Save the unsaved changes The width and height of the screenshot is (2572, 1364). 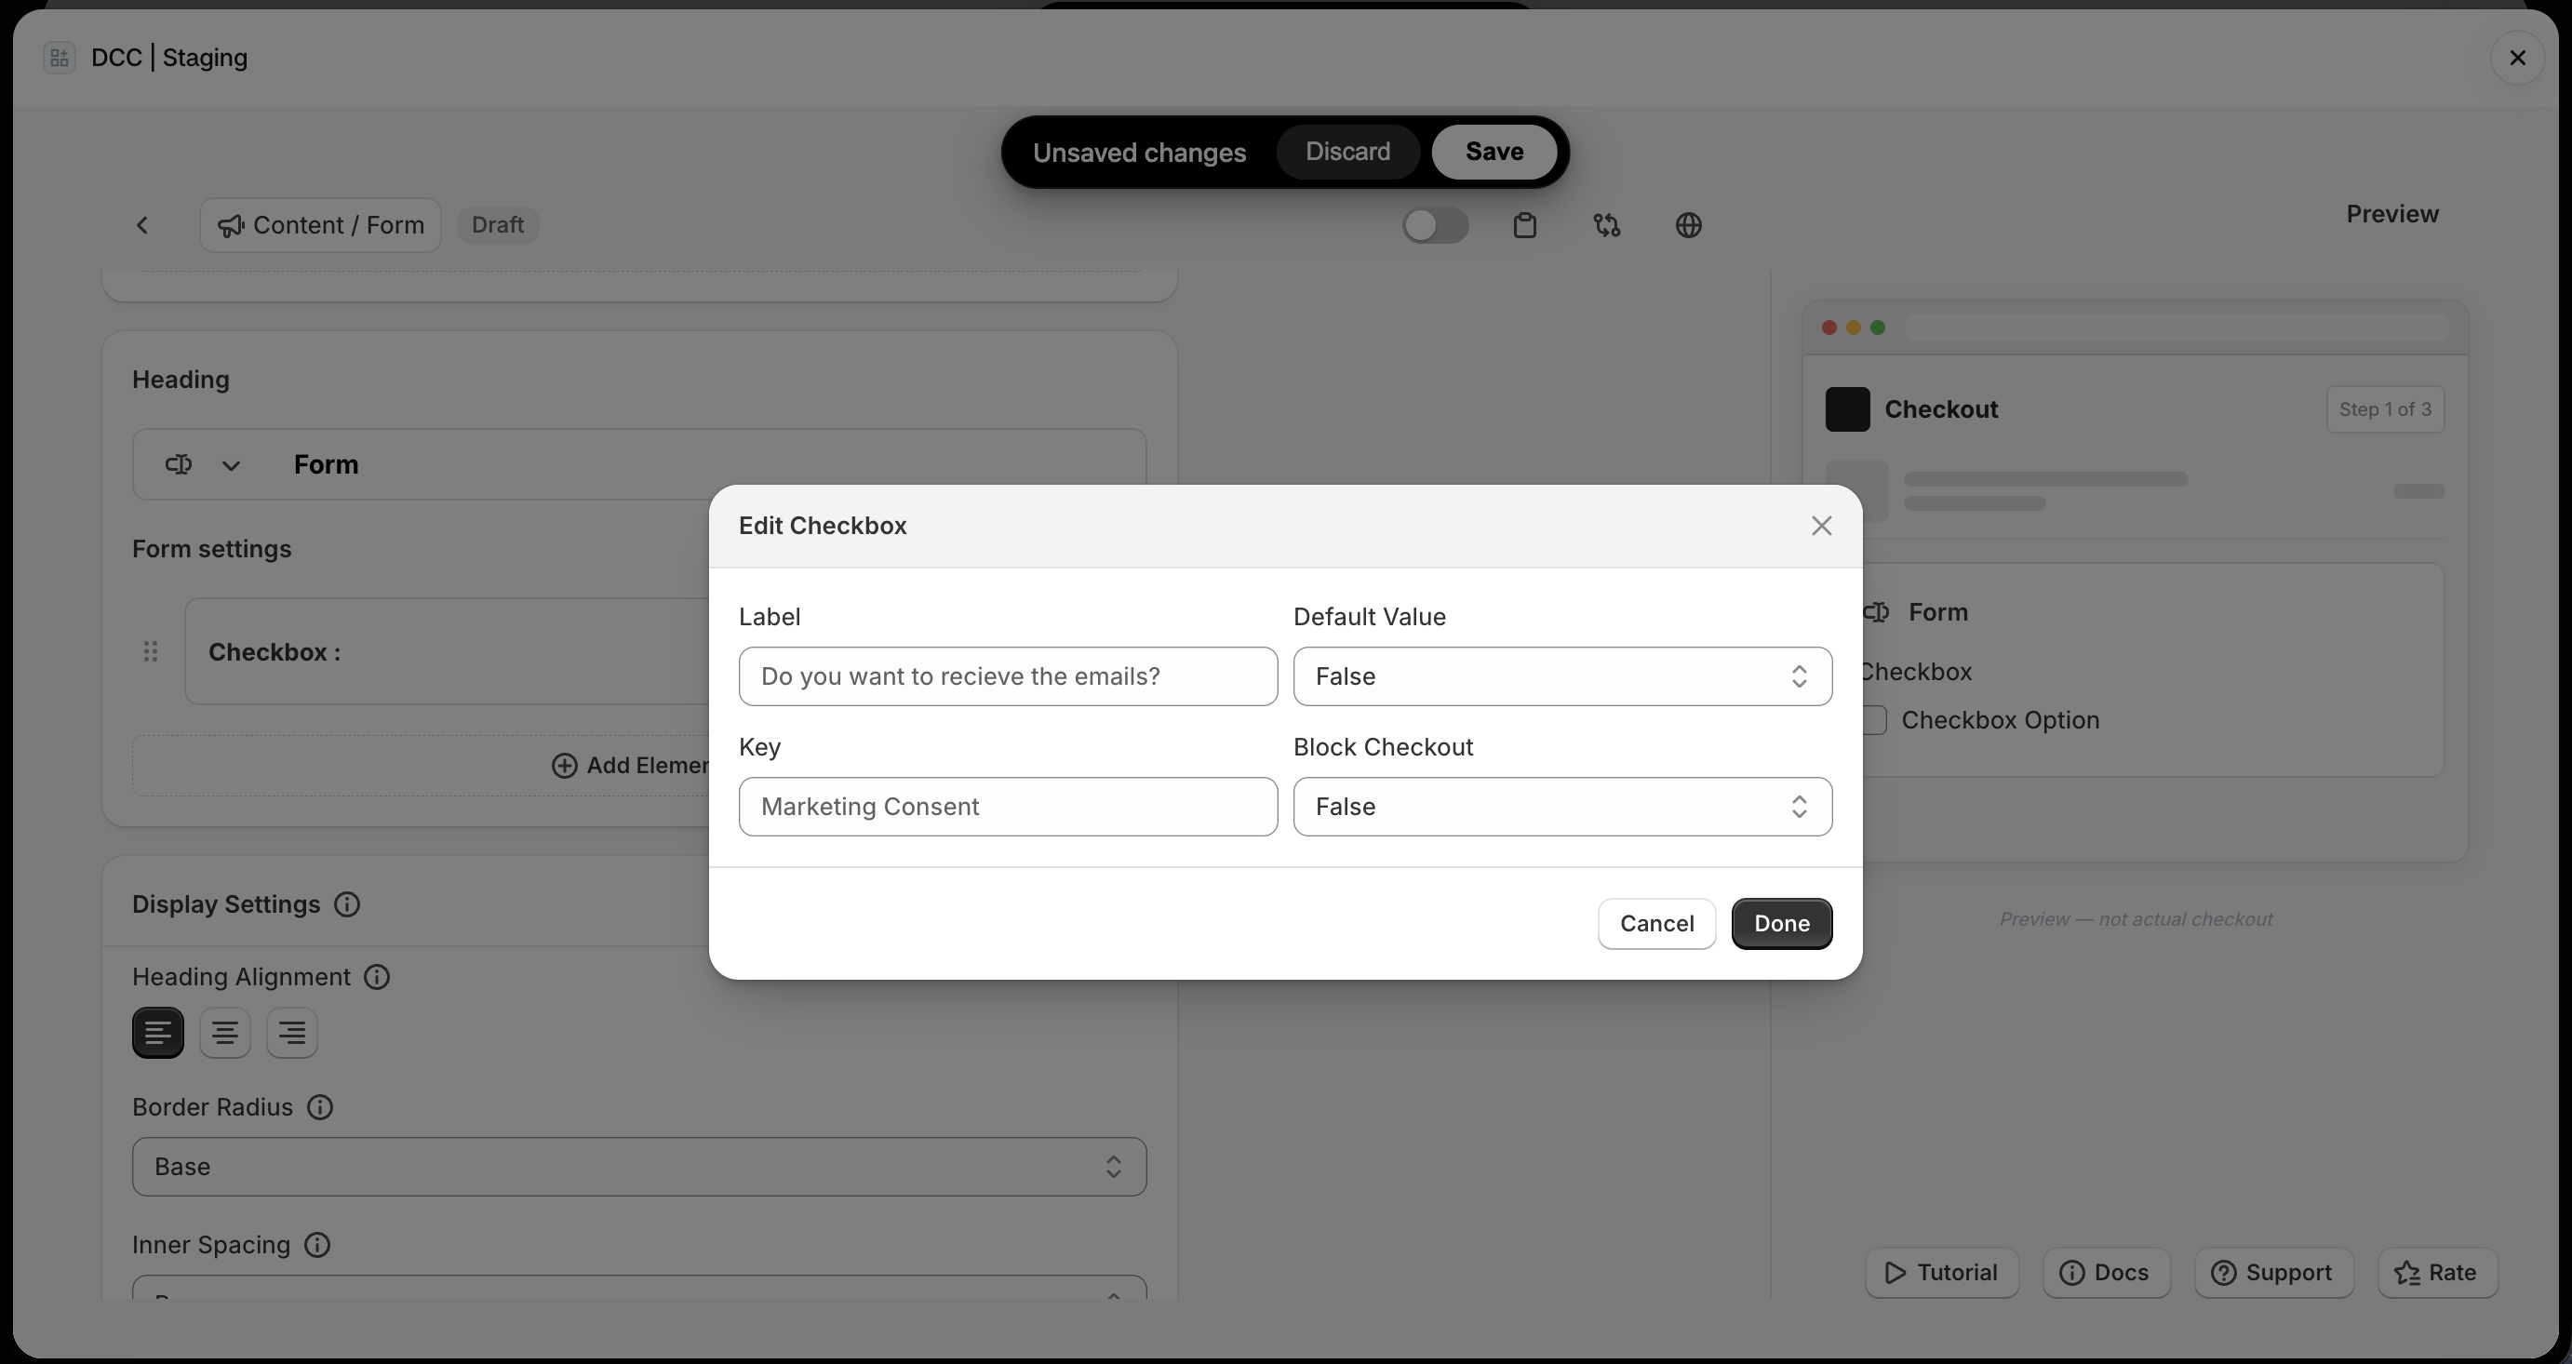click(x=1494, y=152)
